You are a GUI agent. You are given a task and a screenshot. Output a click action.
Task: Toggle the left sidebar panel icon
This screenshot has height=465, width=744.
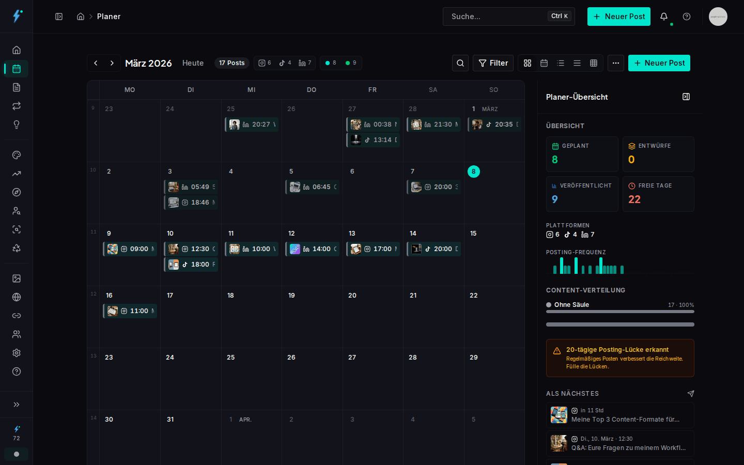59,17
